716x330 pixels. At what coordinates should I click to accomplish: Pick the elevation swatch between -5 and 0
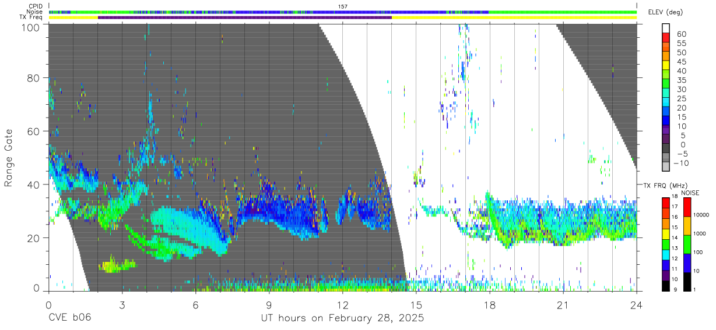coord(666,149)
